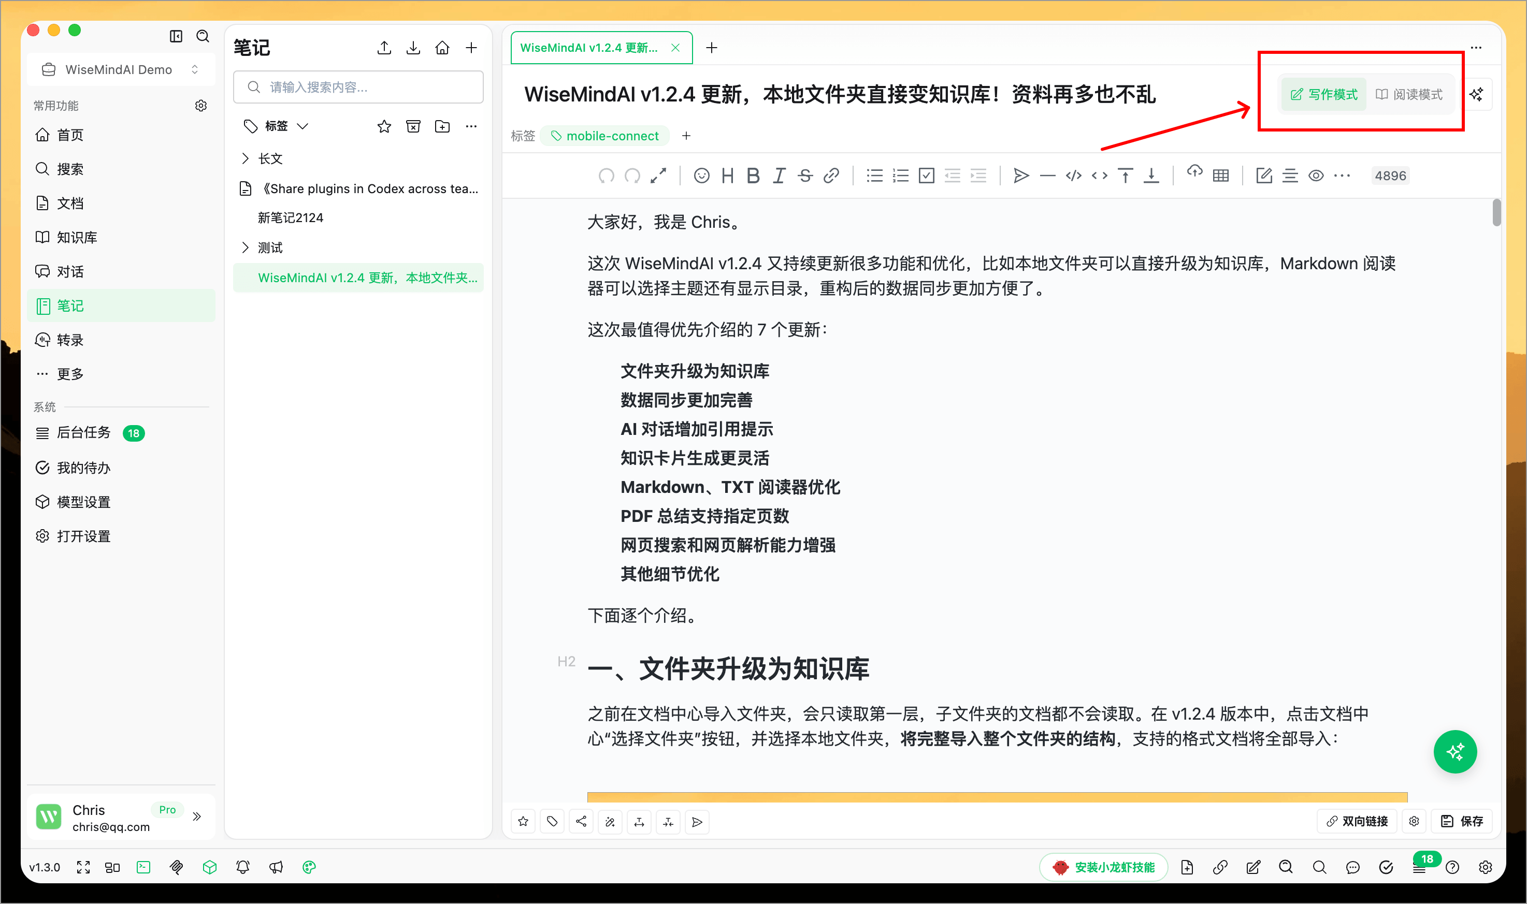1527x904 pixels.
Task: Show favorite notes via star icon
Action: [384, 126]
